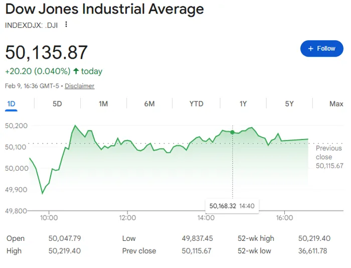Open the three-dot more options menu
This screenshot has height=268, width=351.
click(66, 25)
